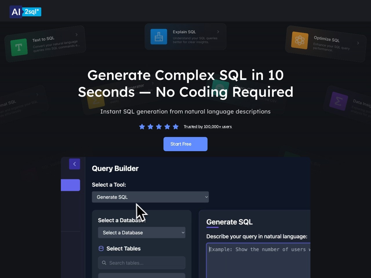Expand the Optimize SQL card chevron

(358, 43)
